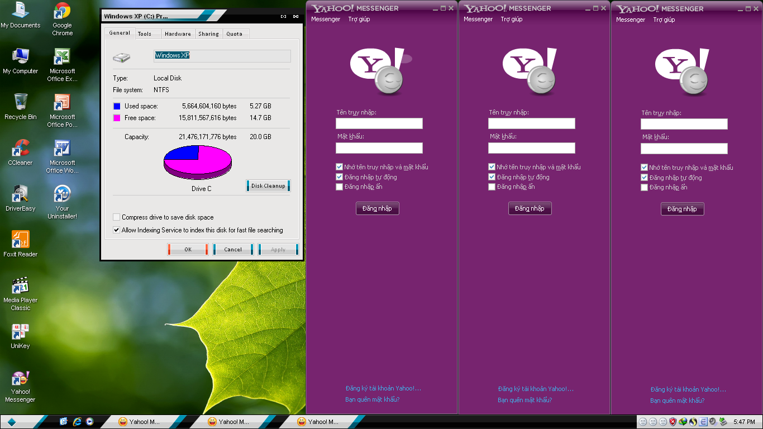
Task: Select the DriverEasy desktop shortcut
Action: click(x=21, y=199)
